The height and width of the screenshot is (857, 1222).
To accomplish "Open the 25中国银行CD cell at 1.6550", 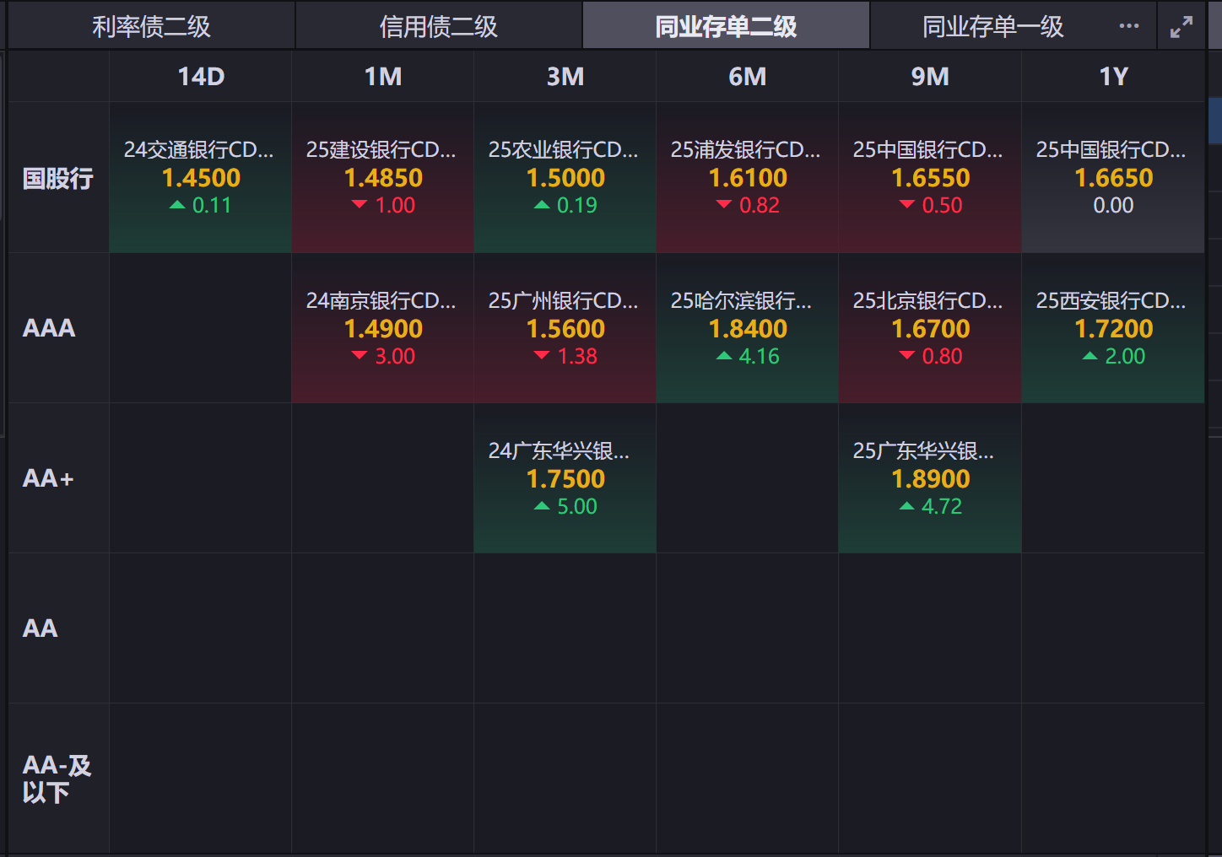I will (930, 178).
